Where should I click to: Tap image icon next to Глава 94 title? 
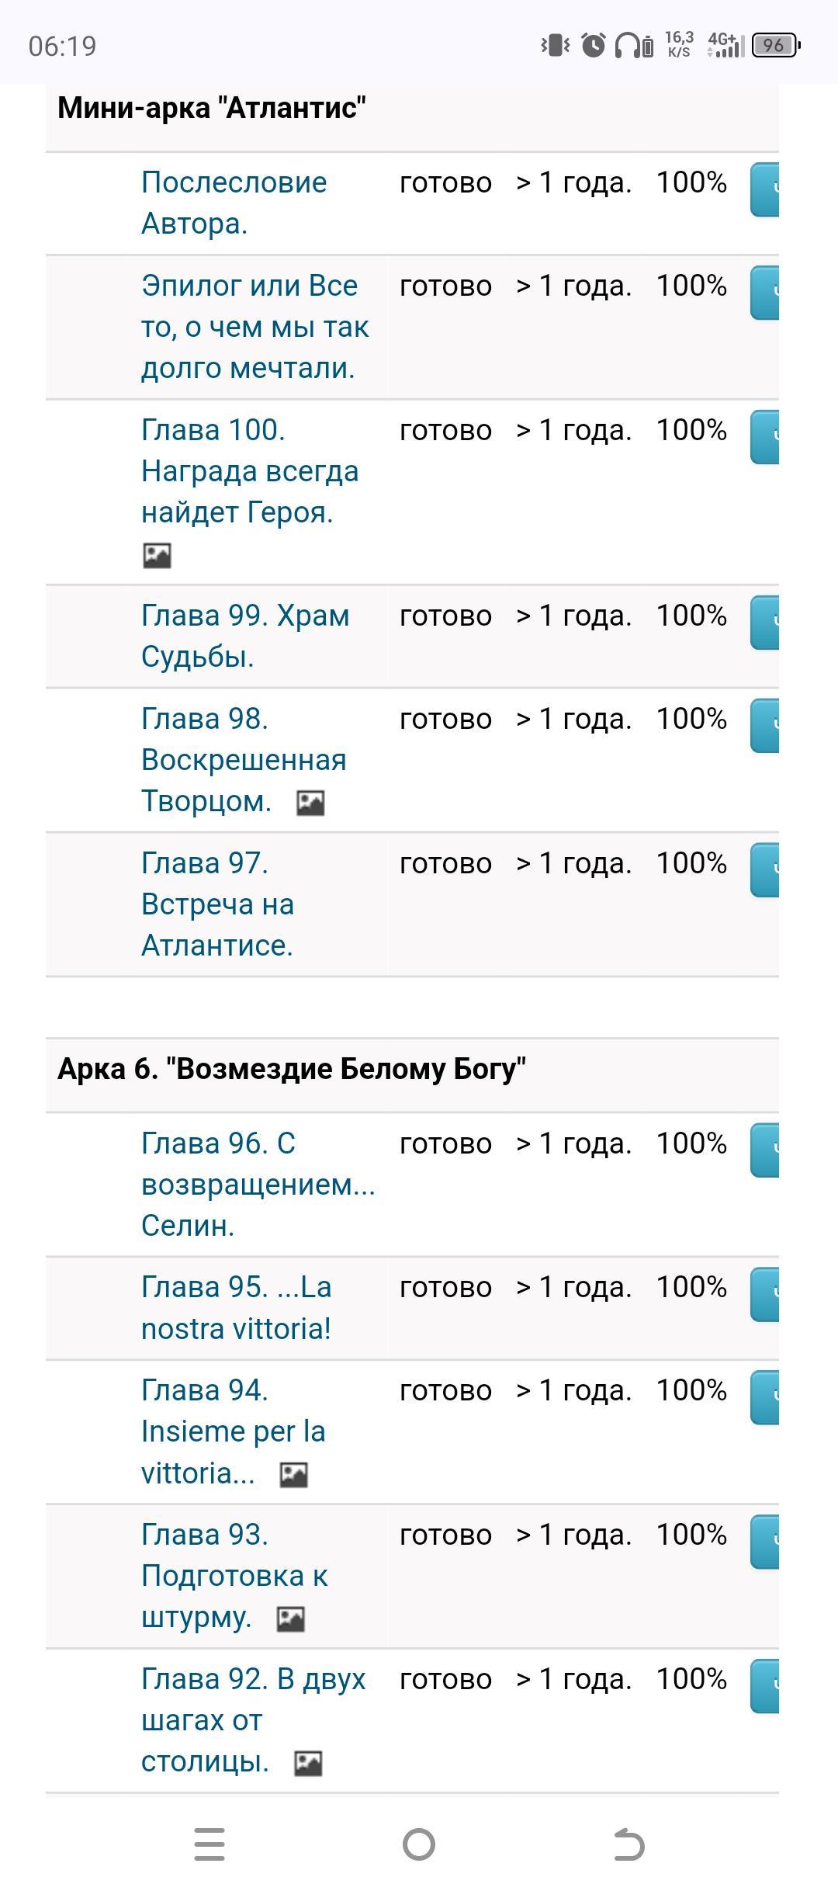coord(293,1475)
